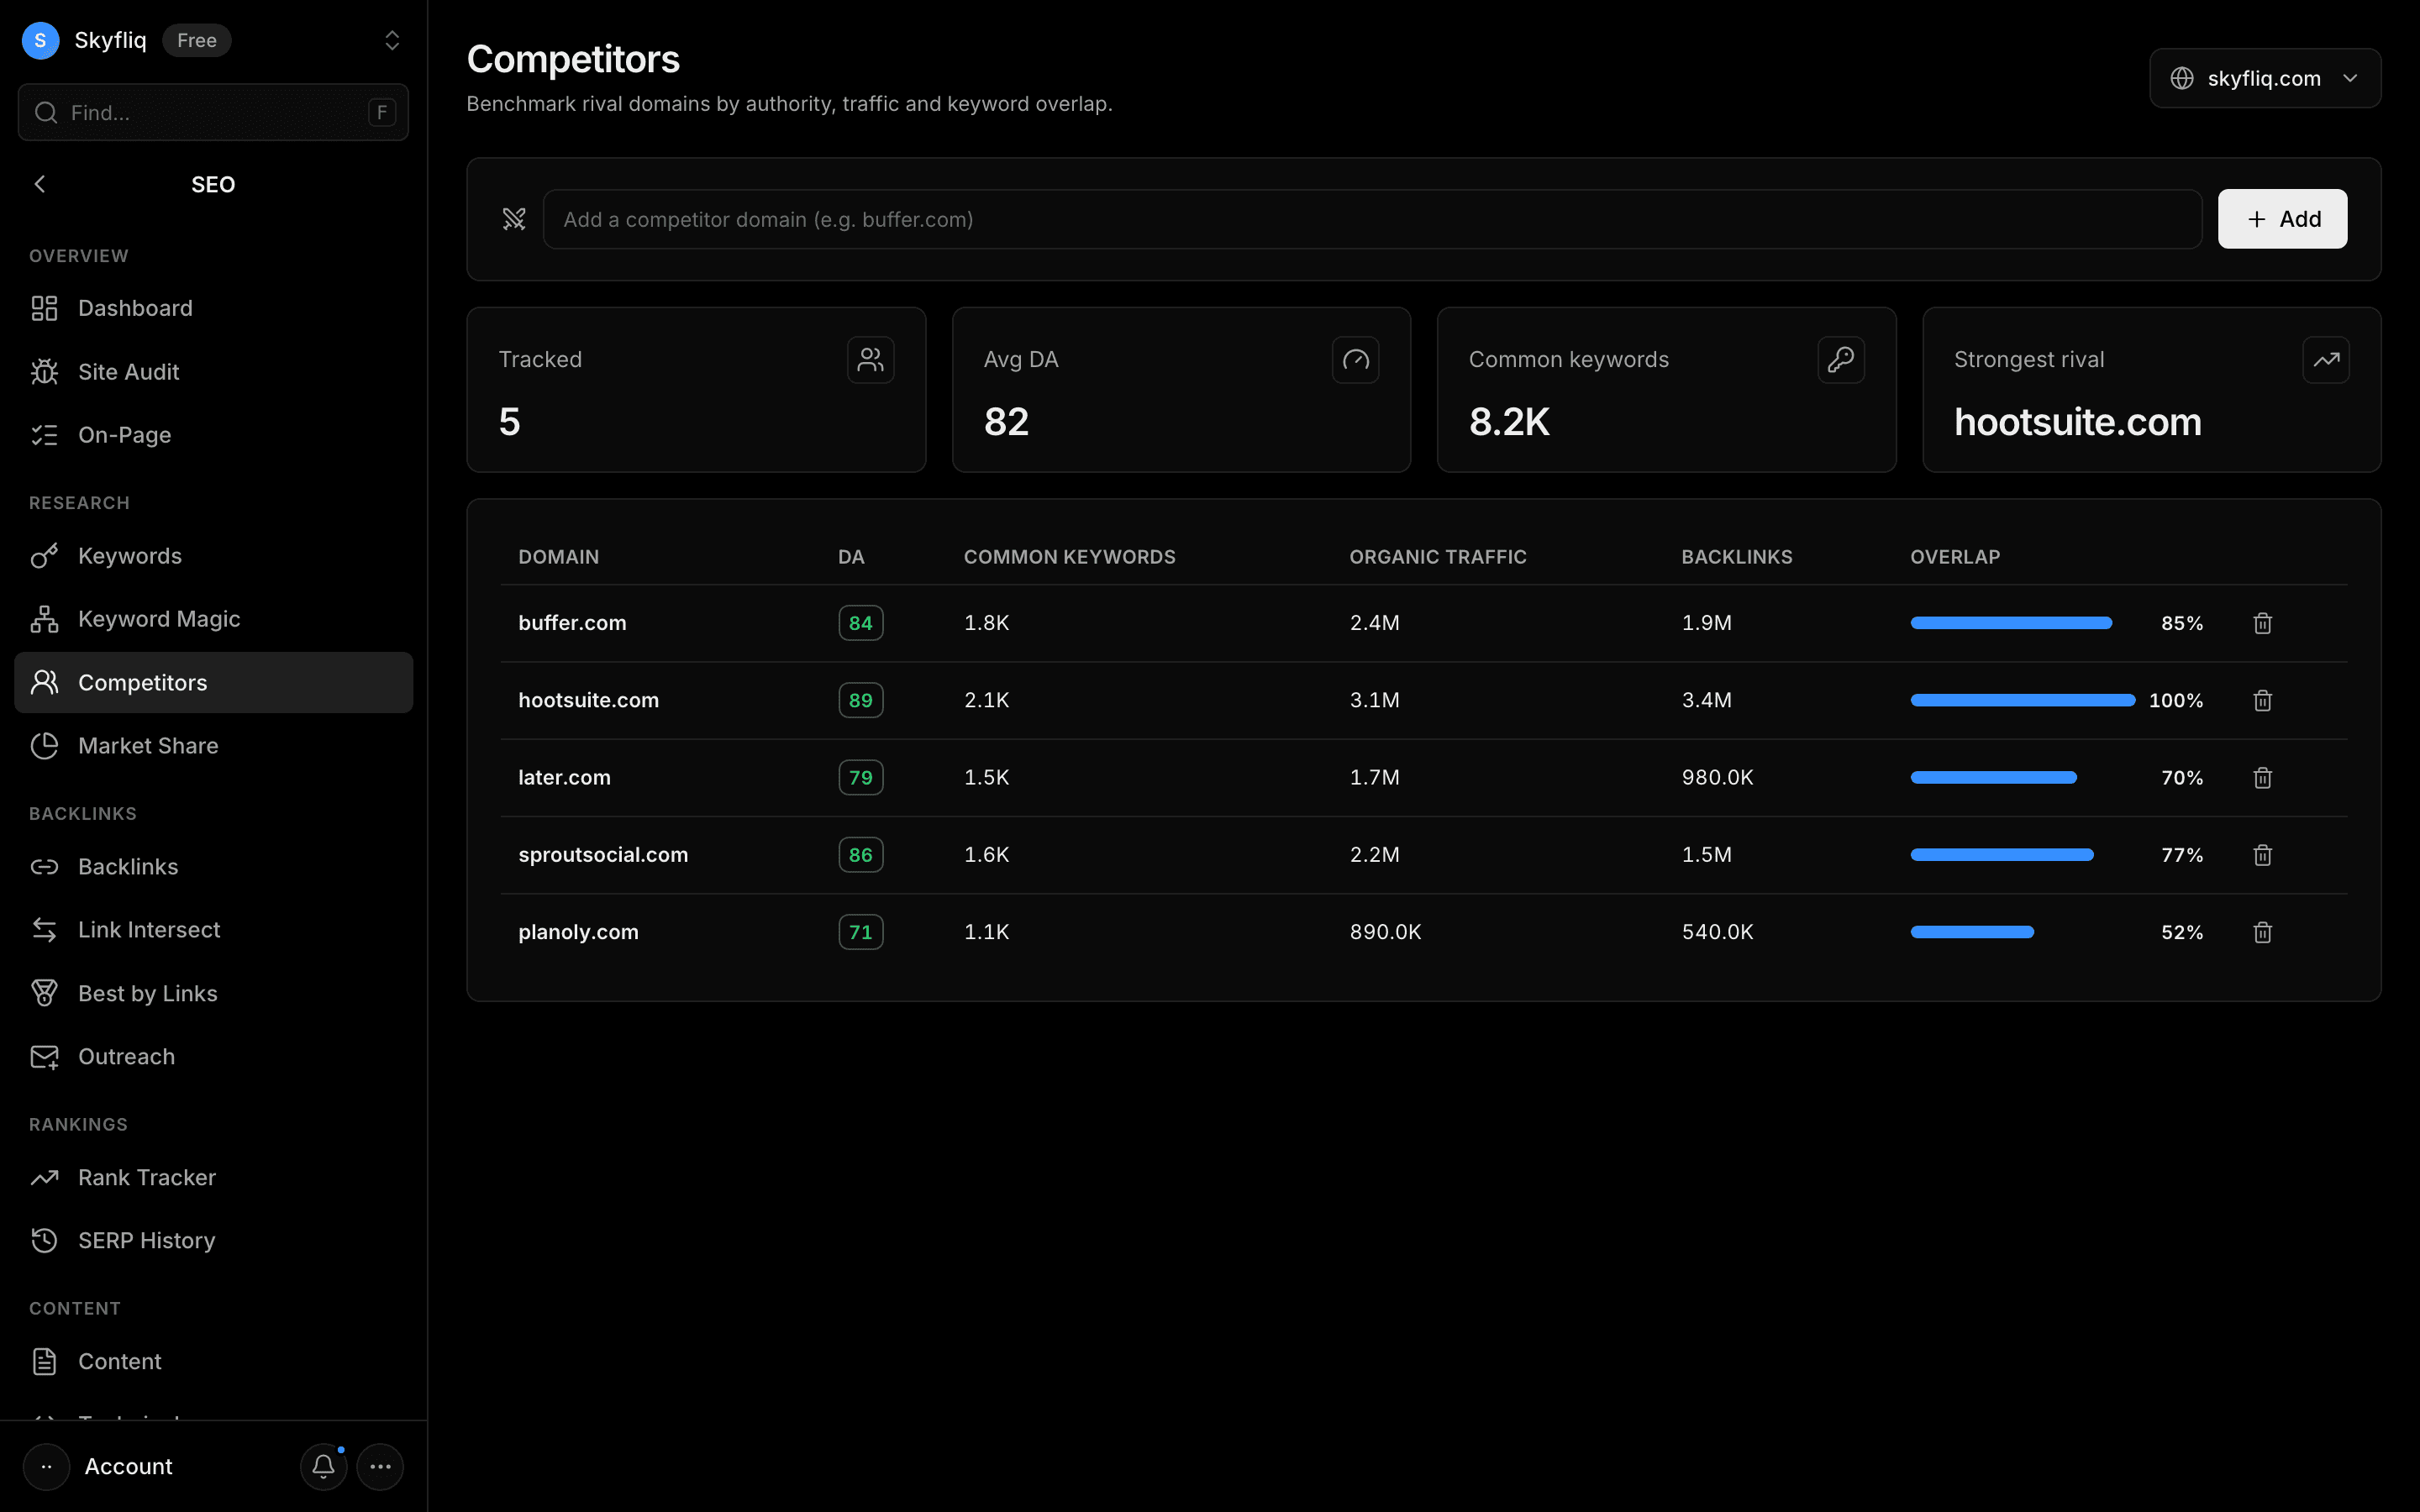
Task: Click the planoly.com overlap progress bar
Action: coord(1972,932)
